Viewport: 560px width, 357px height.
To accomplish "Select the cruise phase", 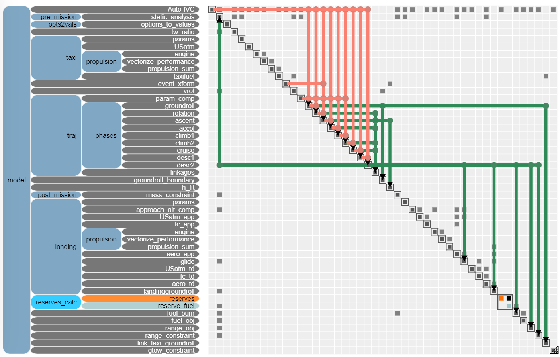I will 160,150.
